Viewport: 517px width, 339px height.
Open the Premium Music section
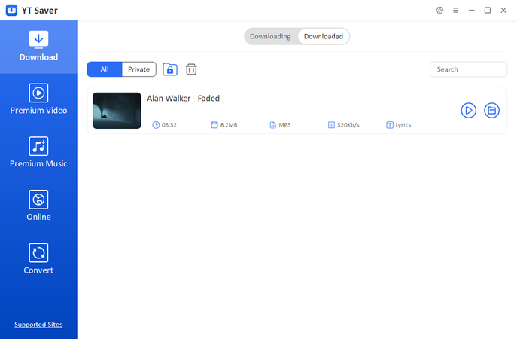[x=38, y=153]
